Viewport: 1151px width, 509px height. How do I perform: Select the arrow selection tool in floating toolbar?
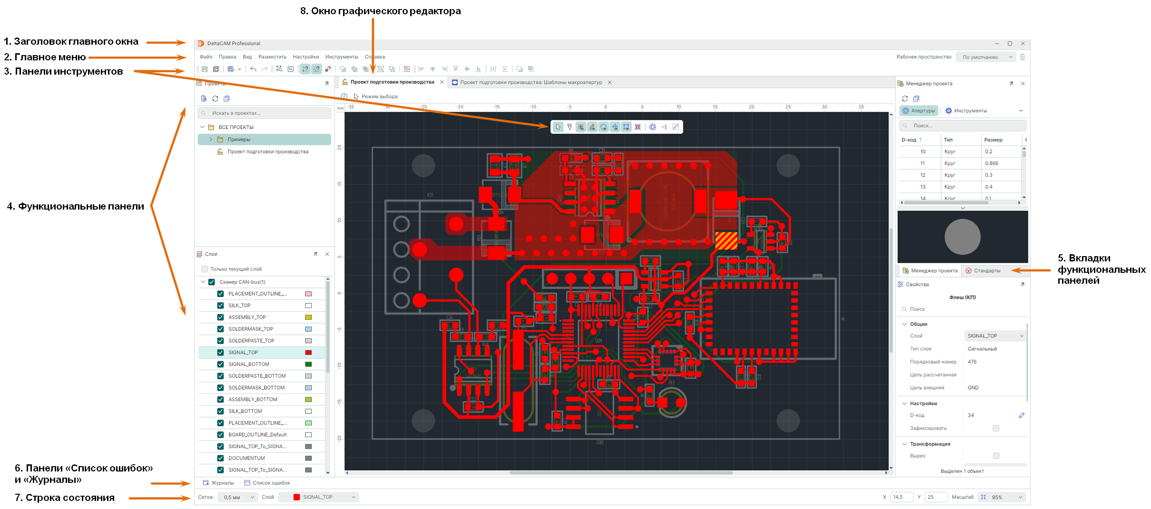[558, 127]
